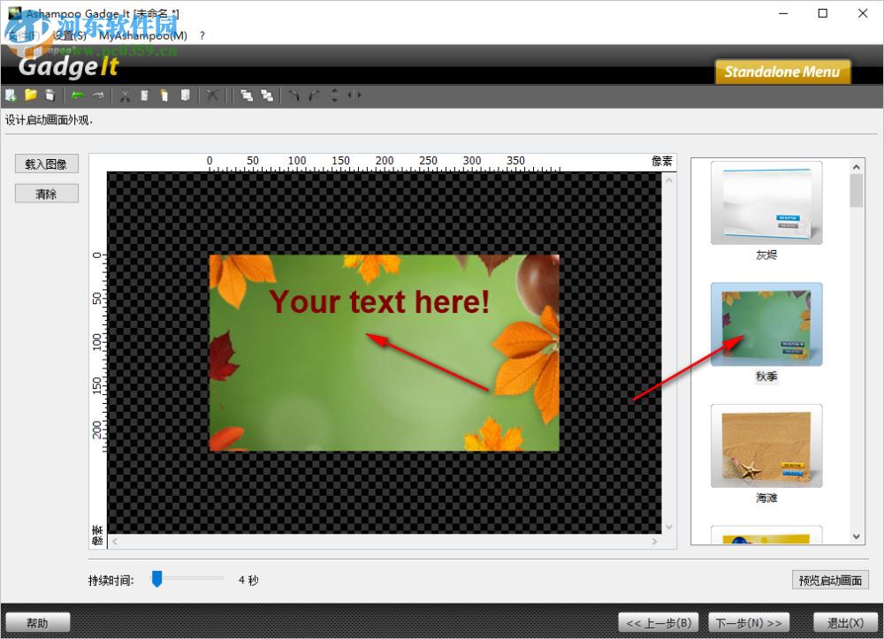The height and width of the screenshot is (639, 884).
Task: Click the canvas vertical scroll-up arrow
Action: pos(668,180)
